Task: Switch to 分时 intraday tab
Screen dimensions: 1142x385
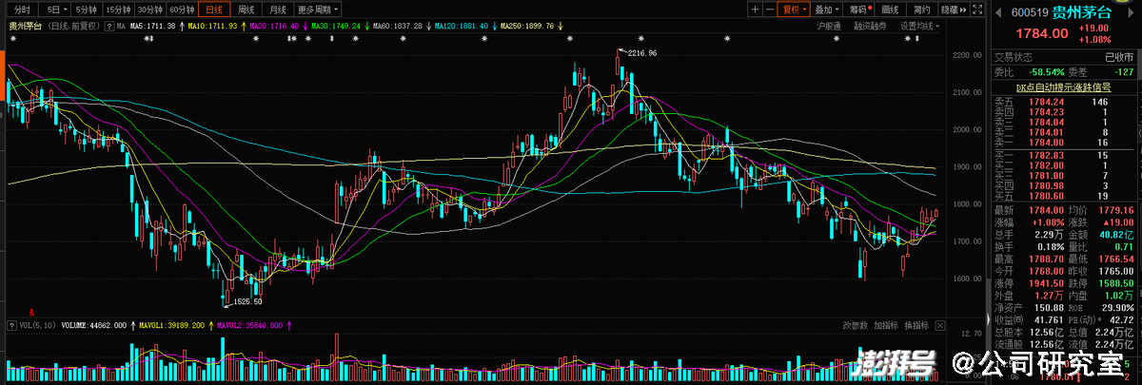Action: click(x=21, y=9)
